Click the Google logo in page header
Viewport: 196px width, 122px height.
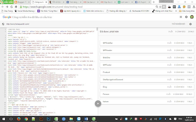click(7, 17)
